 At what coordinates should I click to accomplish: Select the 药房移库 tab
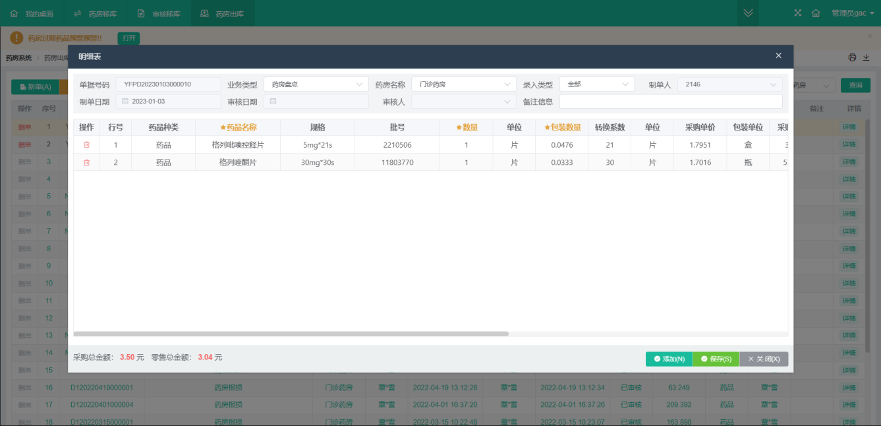(x=96, y=13)
